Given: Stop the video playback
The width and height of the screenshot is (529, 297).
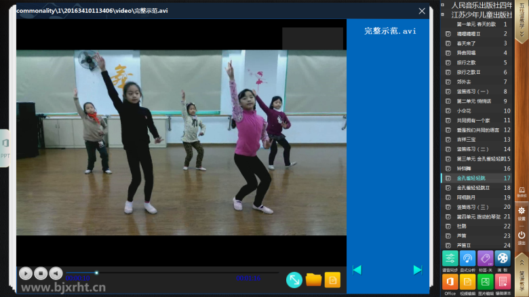Looking at the screenshot, I should [41, 273].
